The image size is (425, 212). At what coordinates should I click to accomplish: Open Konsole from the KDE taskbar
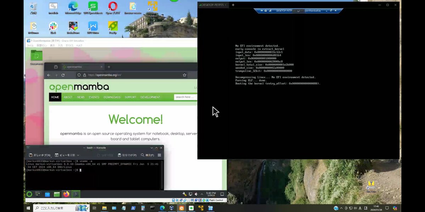click(x=76, y=194)
